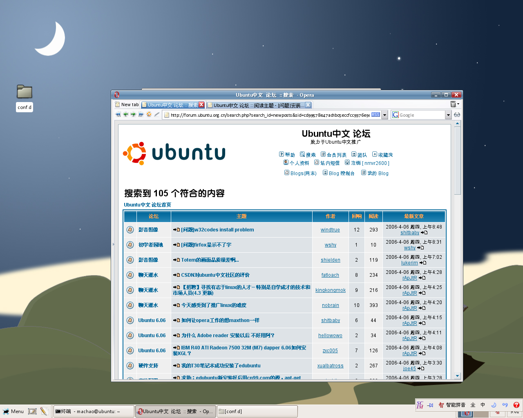Switch to the 阅读主题 [问题]安装 tab
Screen dimensions: 523x418
(x=259, y=105)
